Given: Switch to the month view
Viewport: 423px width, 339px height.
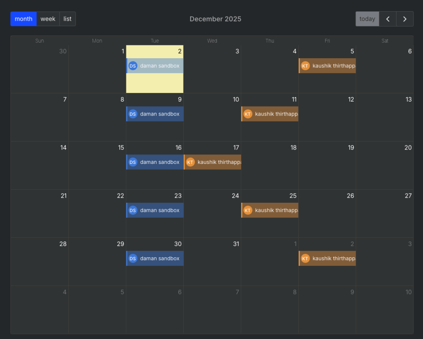Looking at the screenshot, I should pos(24,19).
